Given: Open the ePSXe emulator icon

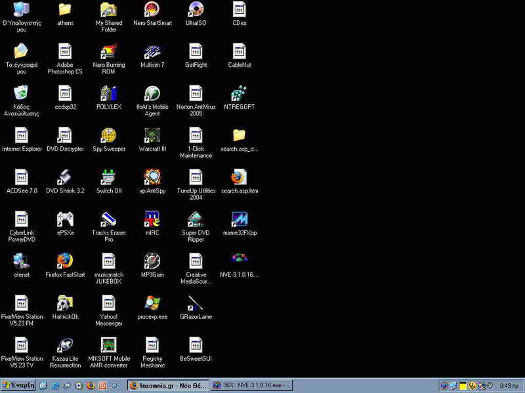Looking at the screenshot, I should click(65, 219).
